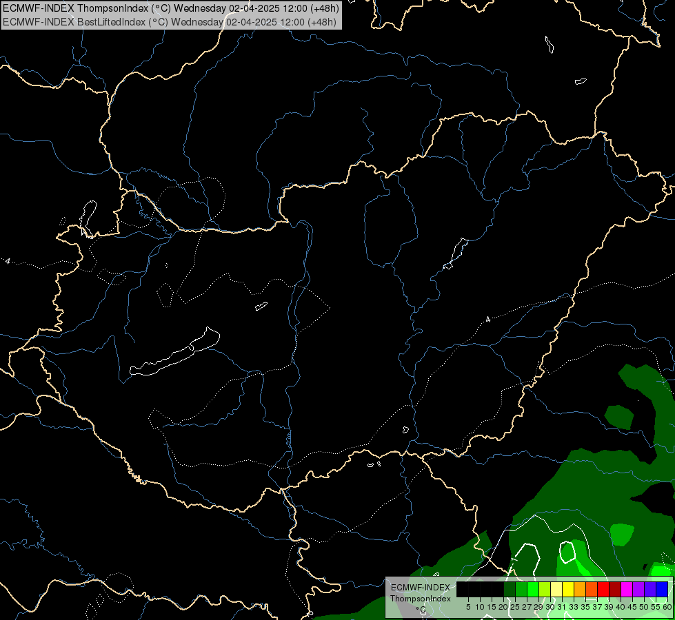The image size is (675, 620).
Task: Select the amber 33-35 legend swatch
Action: (x=580, y=589)
